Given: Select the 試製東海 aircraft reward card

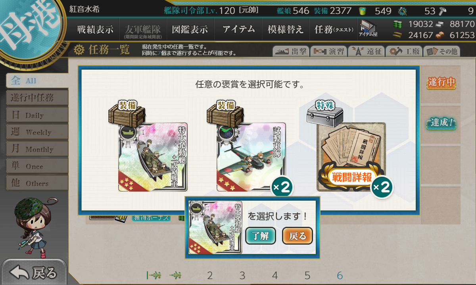Looking at the screenshot, I should point(251,157).
